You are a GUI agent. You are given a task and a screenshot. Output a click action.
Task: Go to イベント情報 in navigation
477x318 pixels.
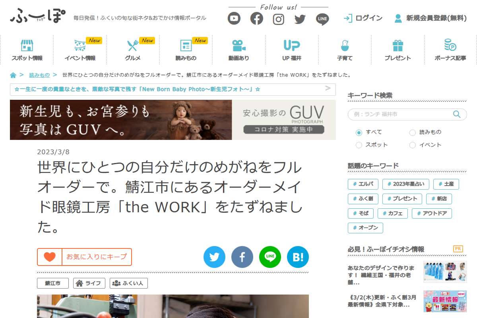pos(80,50)
